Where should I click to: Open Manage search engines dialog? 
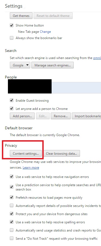pos(52,65)
